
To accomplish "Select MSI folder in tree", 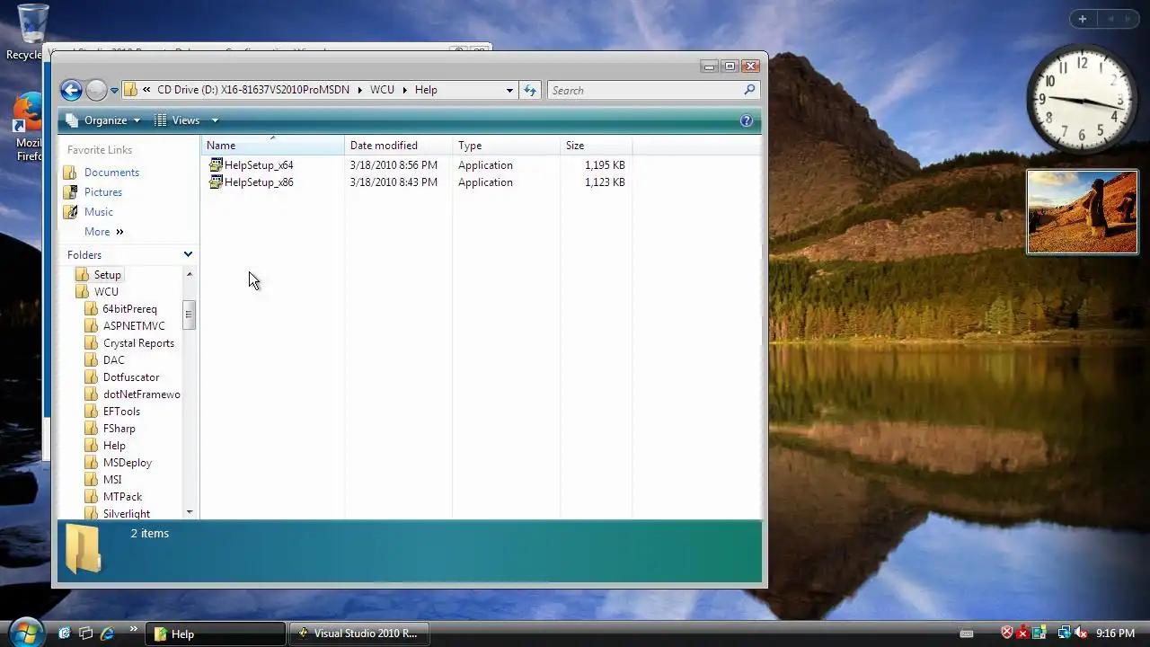I will pos(112,480).
